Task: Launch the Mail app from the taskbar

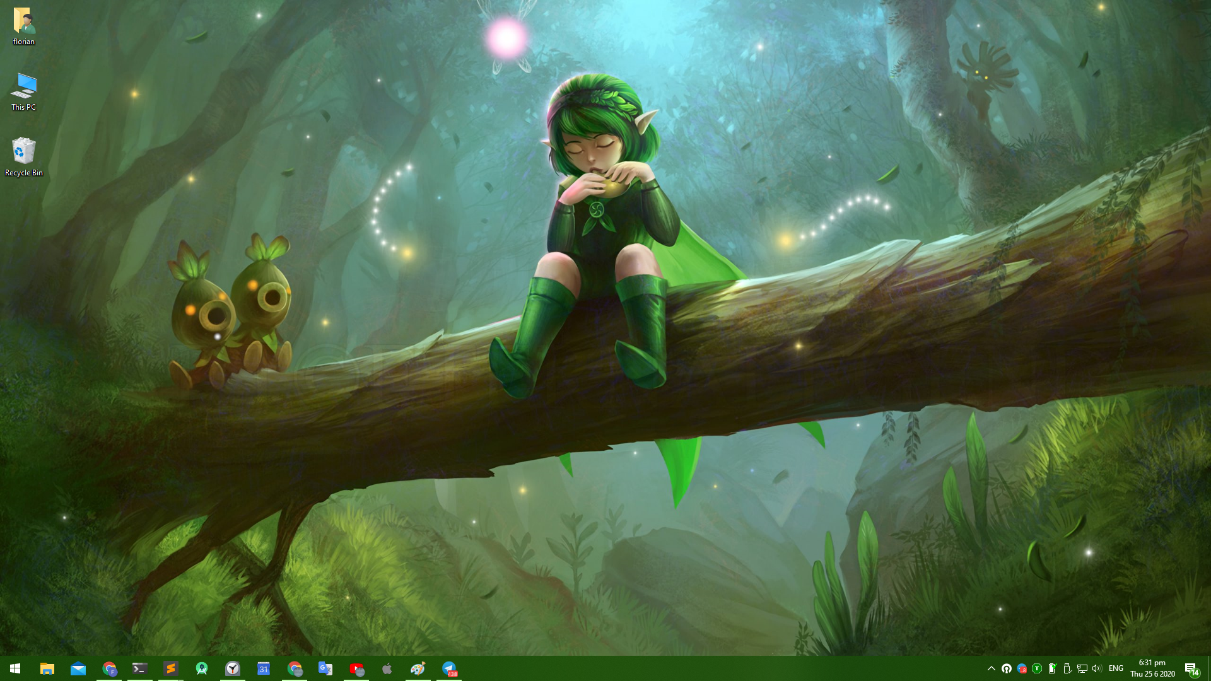Action: 78,668
